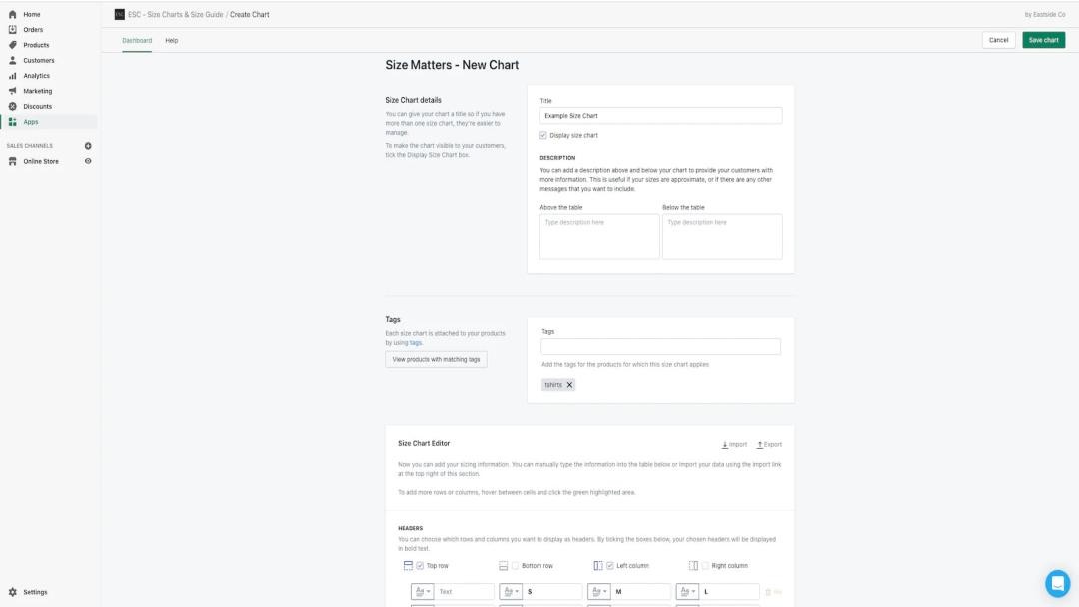Remove the tshirts tag with X icon
The height and width of the screenshot is (607, 1079).
tap(569, 385)
